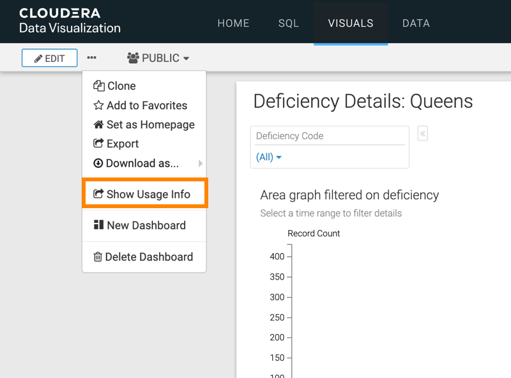Image resolution: width=511 pixels, height=378 pixels.
Task: Click the Download as circle-arrow icon
Action: tap(98, 163)
